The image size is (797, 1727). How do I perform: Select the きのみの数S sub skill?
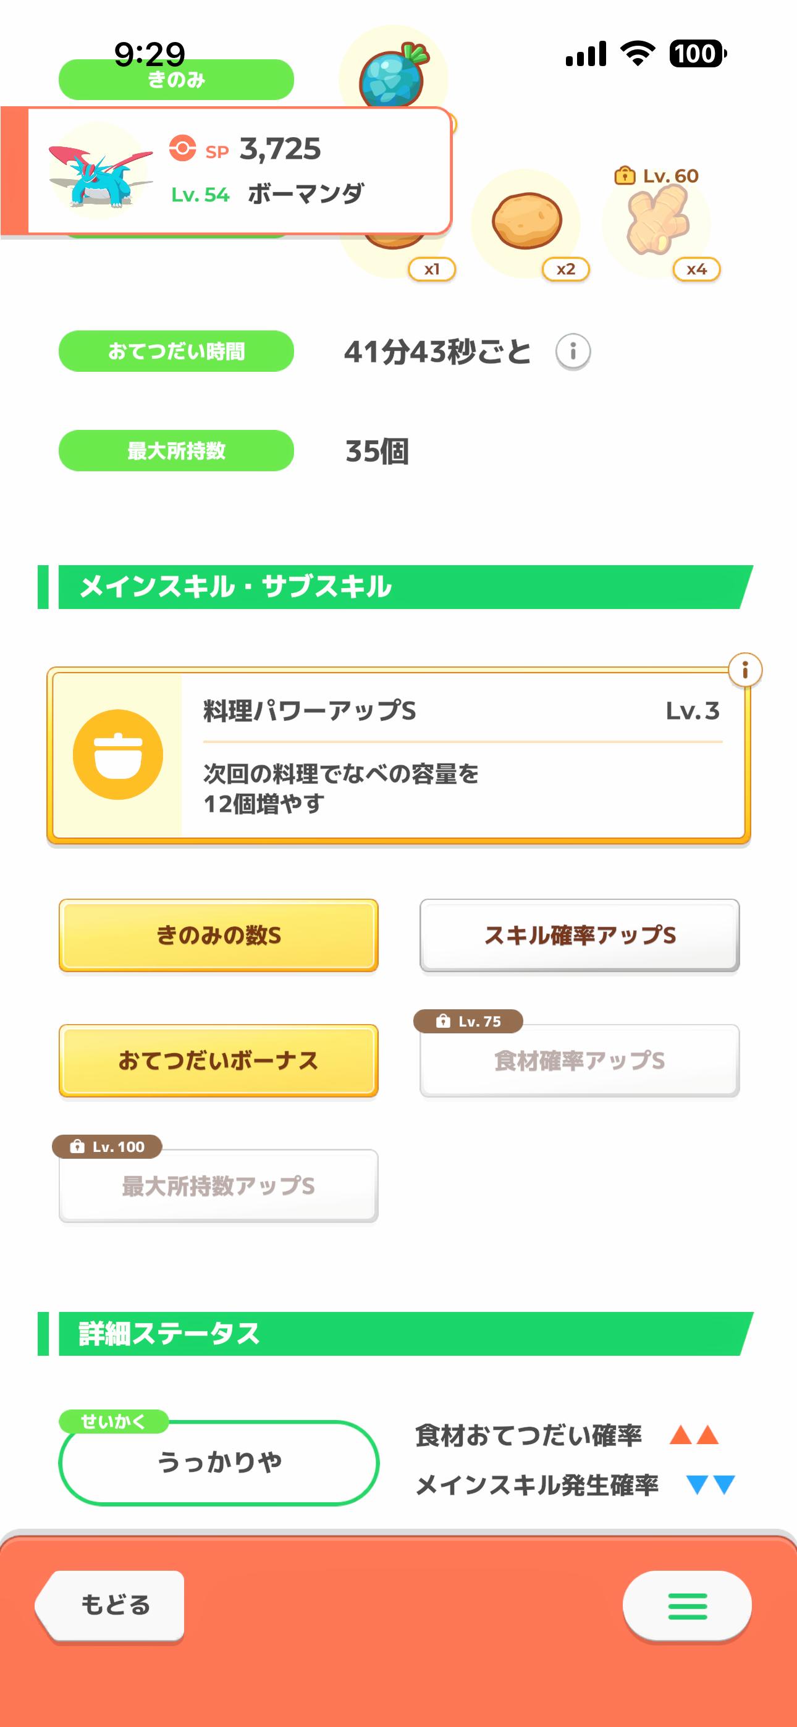click(219, 935)
